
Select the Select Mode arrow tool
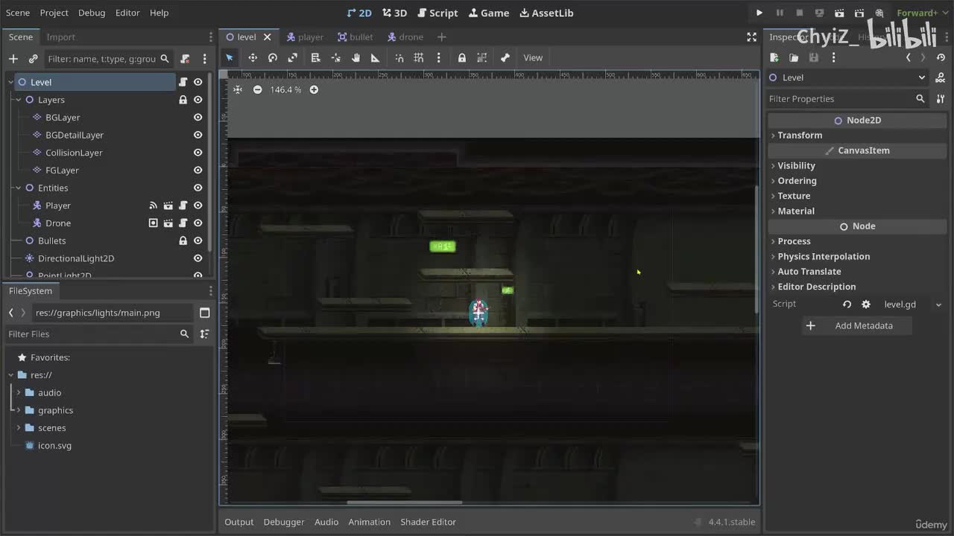tap(230, 57)
